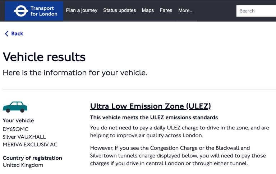The width and height of the screenshot is (276, 174).
Task: Click the Transport for London logo text
Action: (x=44, y=11)
